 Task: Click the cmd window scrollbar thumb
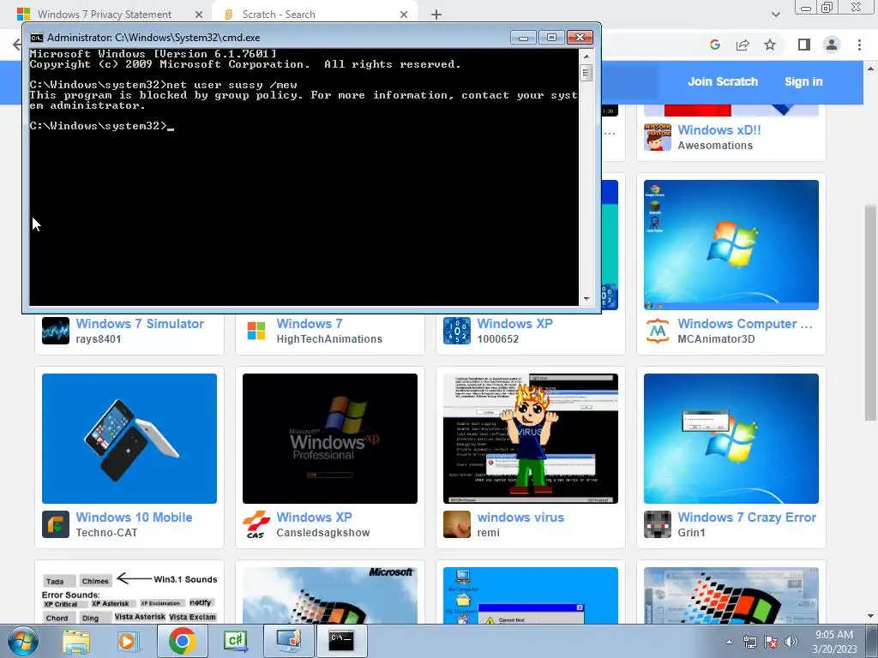[586, 73]
